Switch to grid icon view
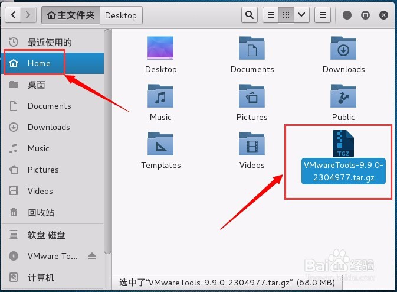This screenshot has width=397, height=292. (x=286, y=15)
